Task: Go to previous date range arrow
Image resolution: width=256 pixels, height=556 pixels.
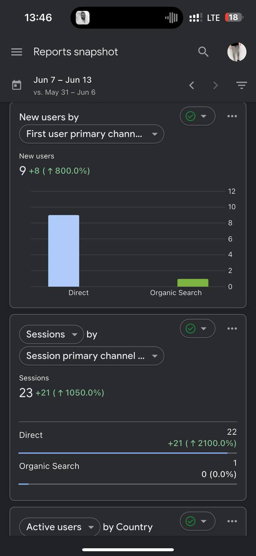Action: (192, 86)
